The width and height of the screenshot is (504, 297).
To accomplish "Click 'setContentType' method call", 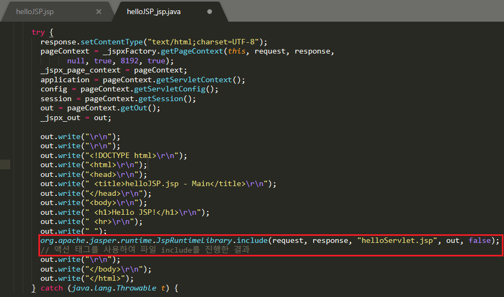I will tap(111, 42).
